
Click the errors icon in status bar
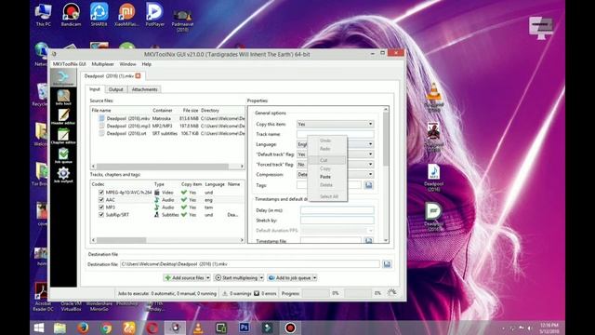click(x=257, y=293)
